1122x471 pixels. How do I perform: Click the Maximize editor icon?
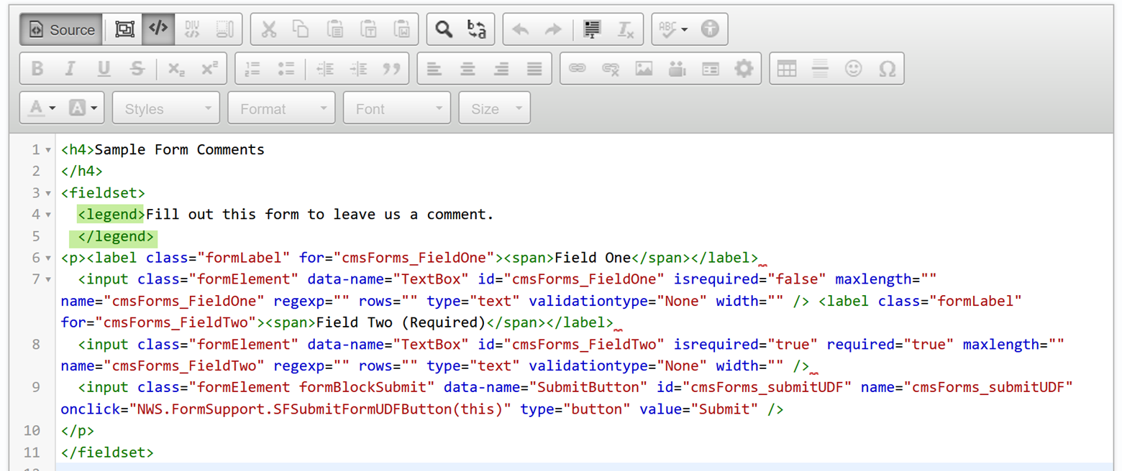[x=125, y=29]
